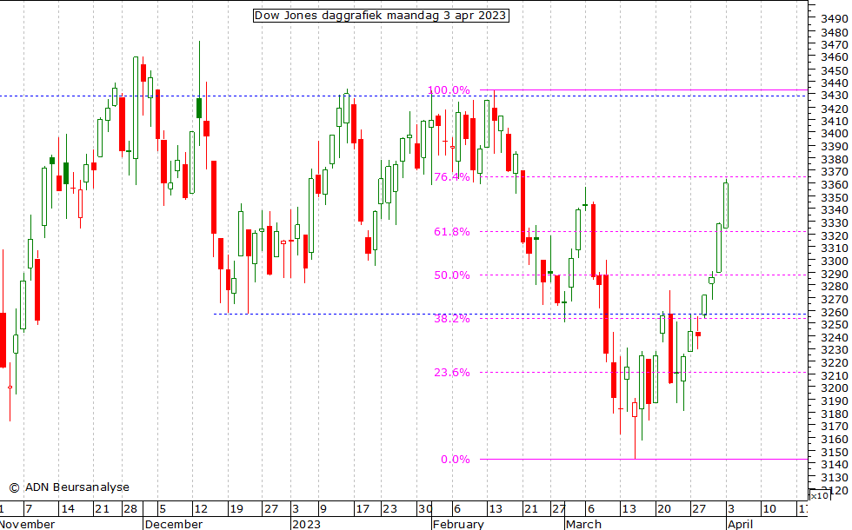
Task: Pick price axis value 3230
Action: point(834,350)
